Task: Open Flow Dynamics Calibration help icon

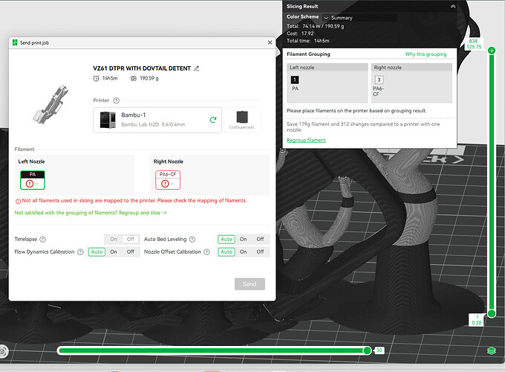Action: [80, 252]
